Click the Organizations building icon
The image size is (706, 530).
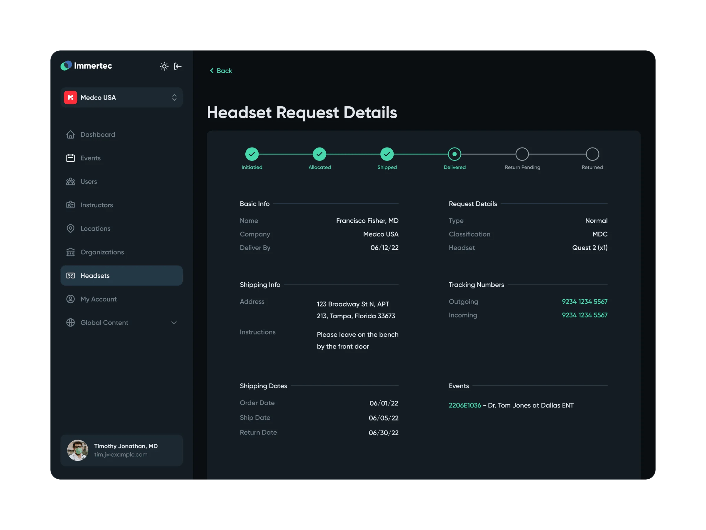pyautogui.click(x=71, y=252)
